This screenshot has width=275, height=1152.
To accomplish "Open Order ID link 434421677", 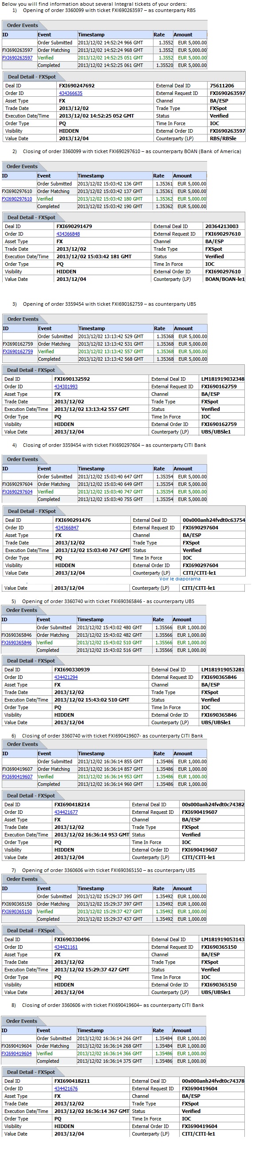I will click(66, 812).
